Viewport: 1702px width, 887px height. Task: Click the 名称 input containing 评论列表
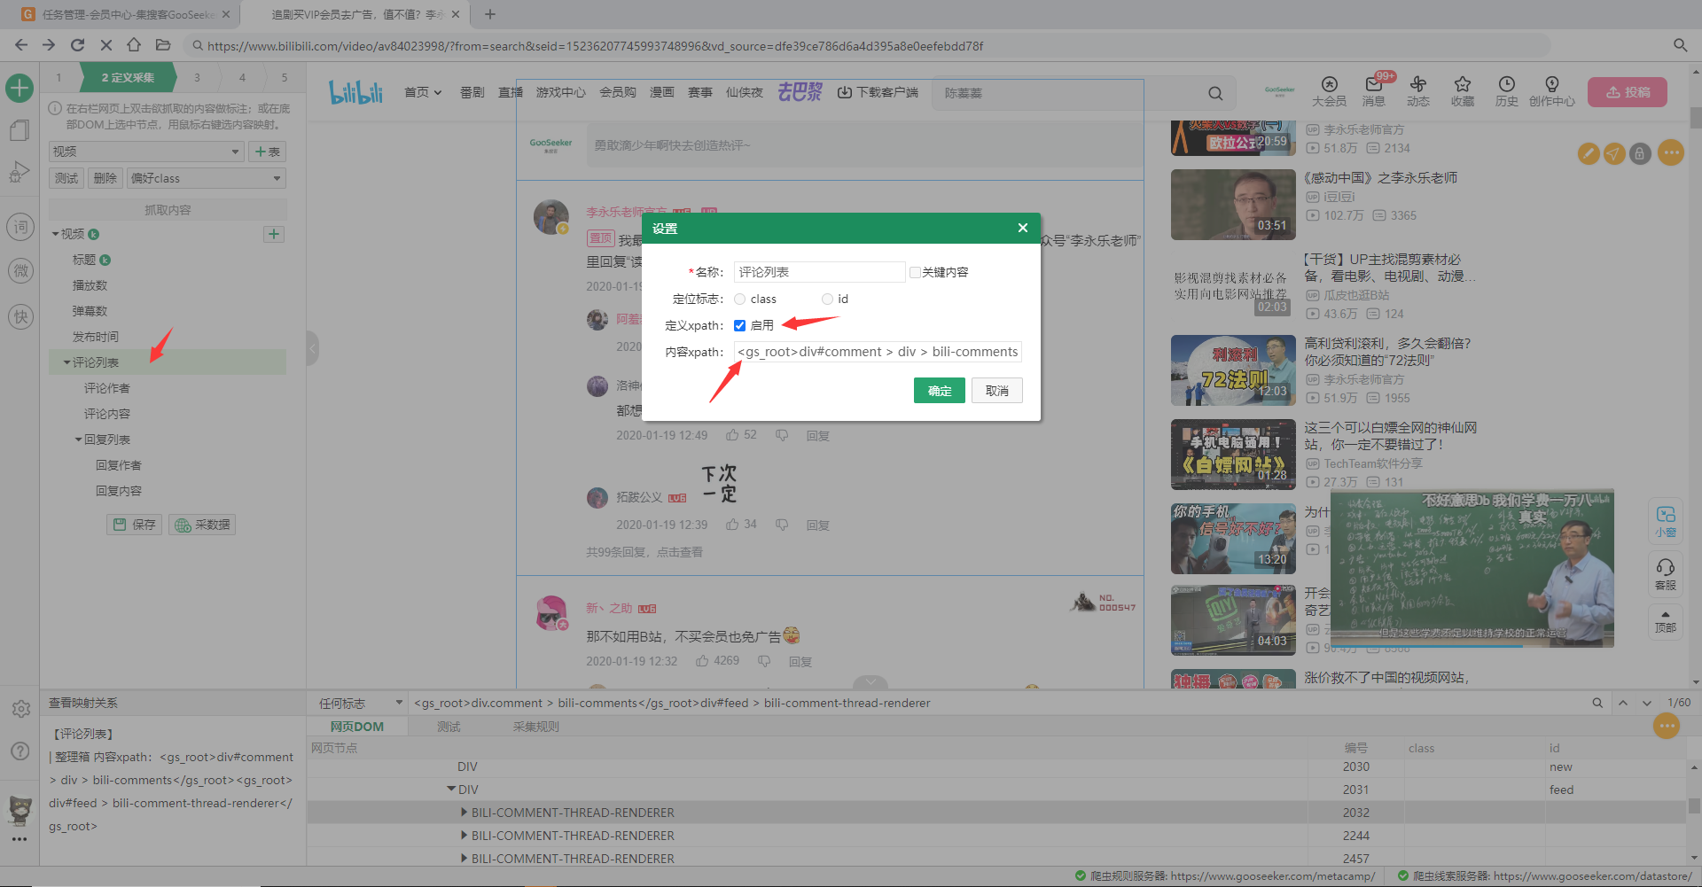pos(819,272)
